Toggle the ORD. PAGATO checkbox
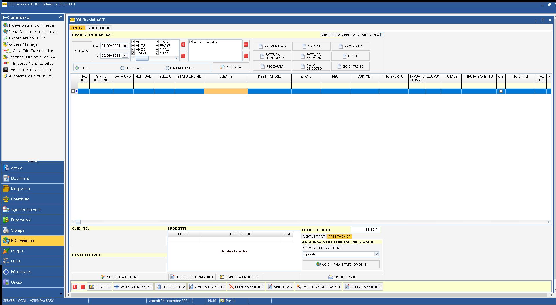 click(191, 42)
